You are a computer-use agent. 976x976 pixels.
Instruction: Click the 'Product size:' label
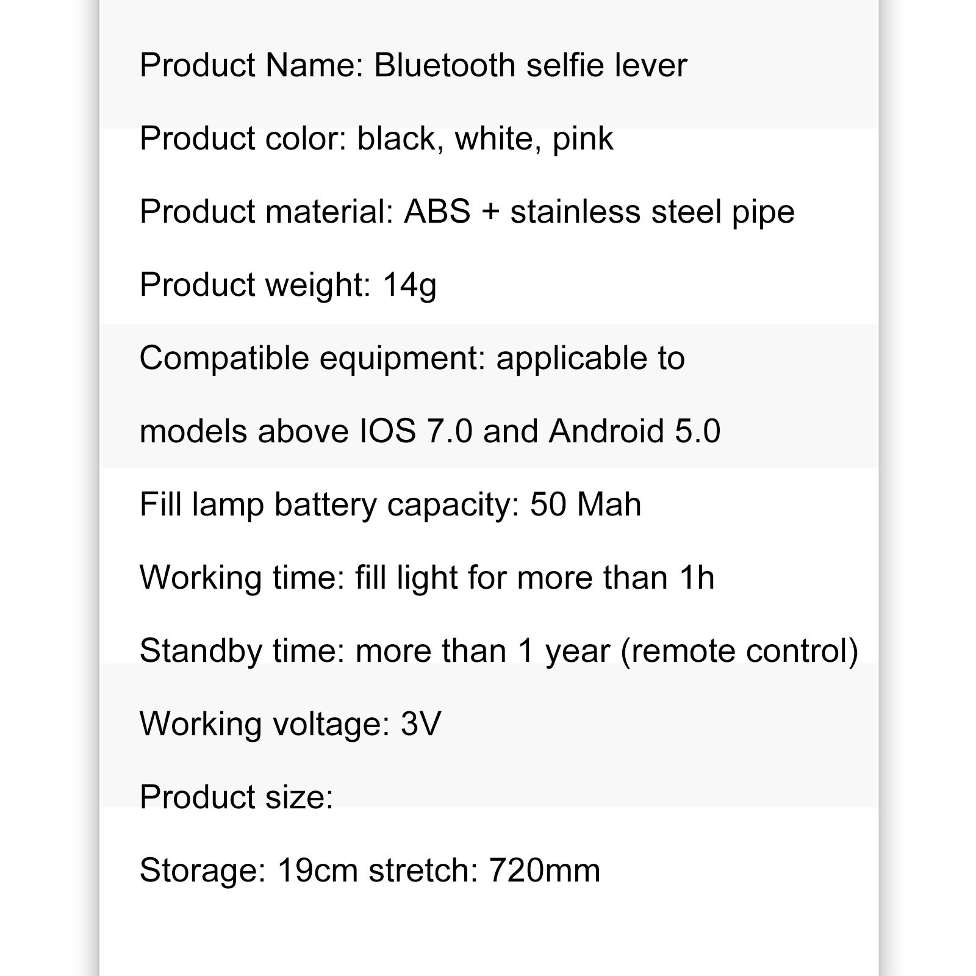(236, 797)
